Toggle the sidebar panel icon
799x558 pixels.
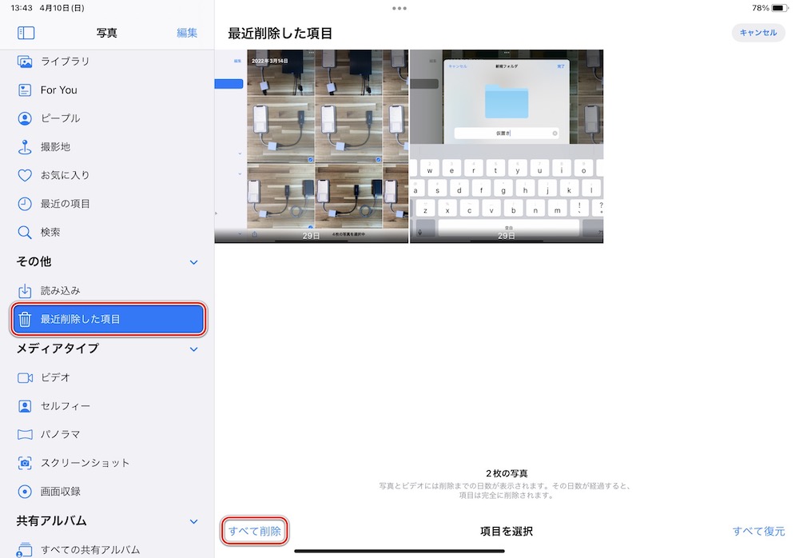[x=26, y=33]
